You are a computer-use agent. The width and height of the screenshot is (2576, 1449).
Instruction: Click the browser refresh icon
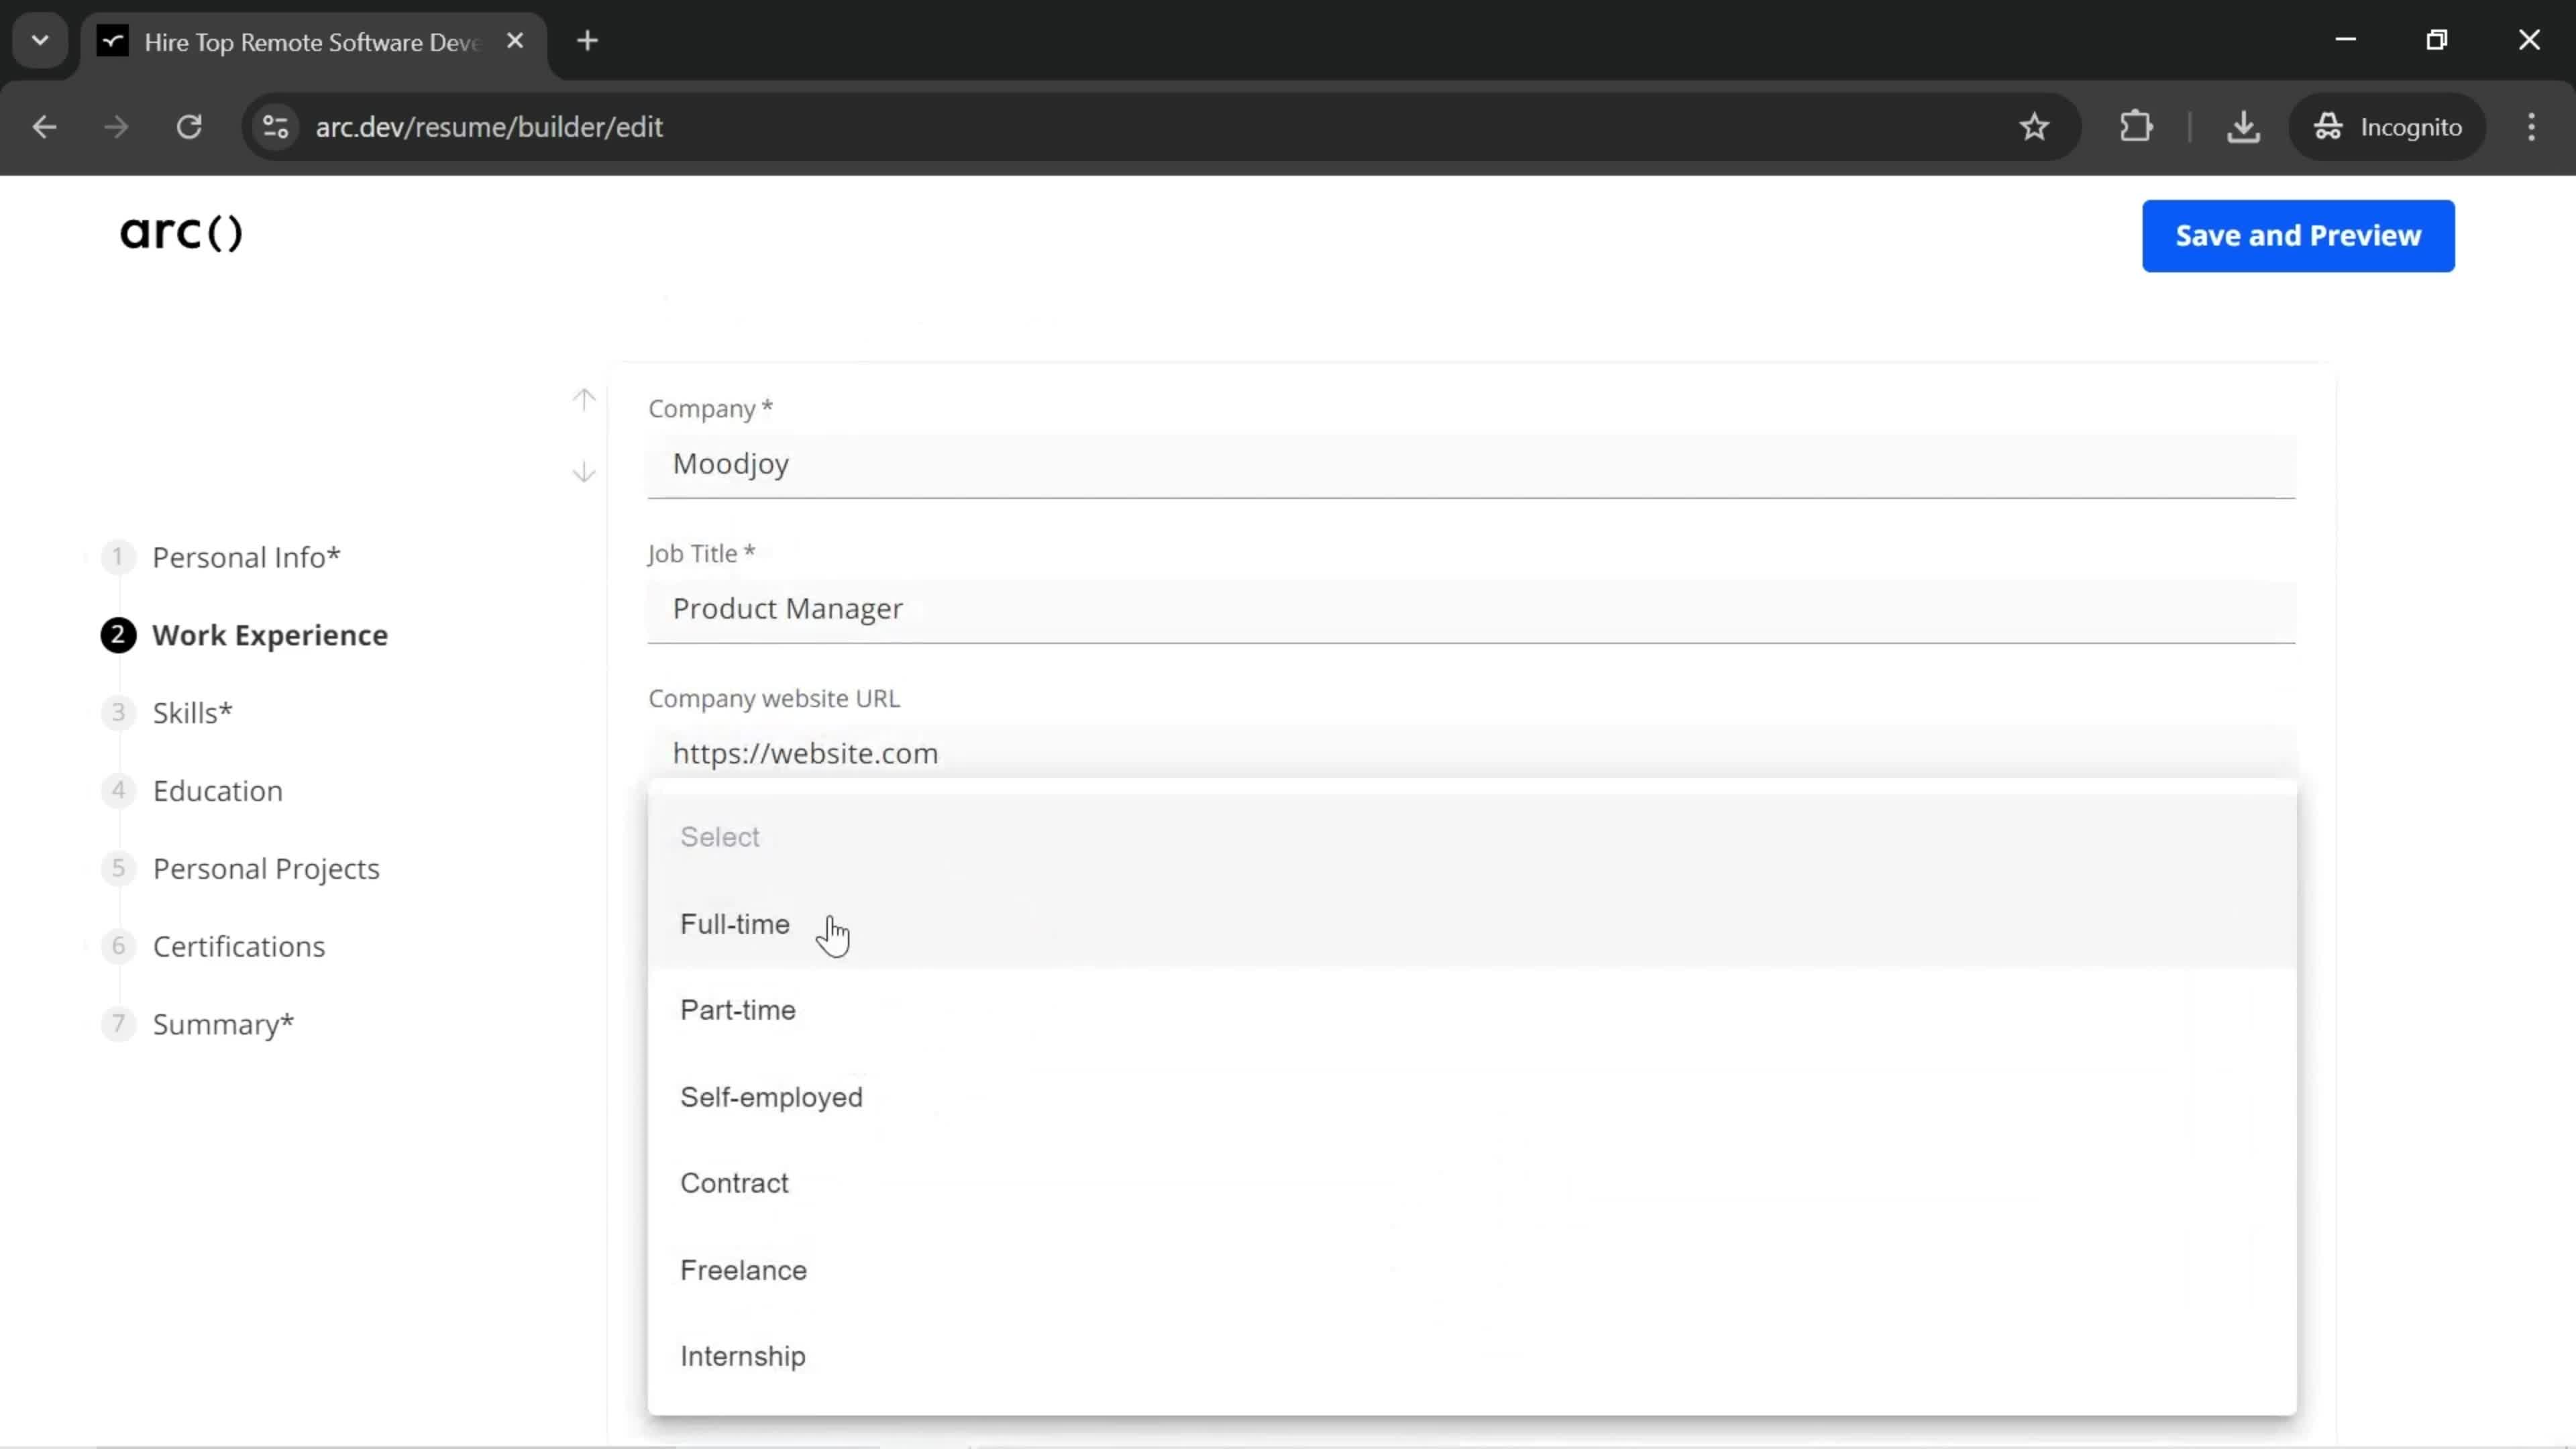point(188,125)
